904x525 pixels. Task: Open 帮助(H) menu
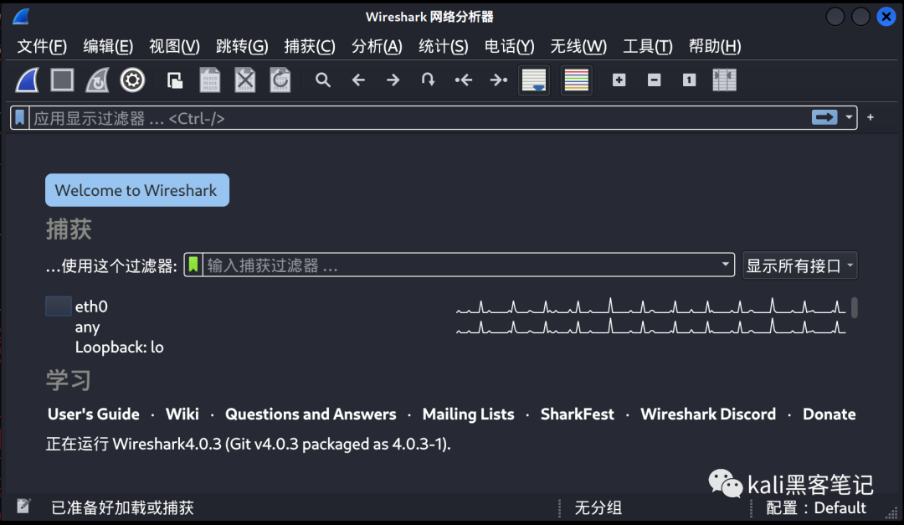pos(715,46)
